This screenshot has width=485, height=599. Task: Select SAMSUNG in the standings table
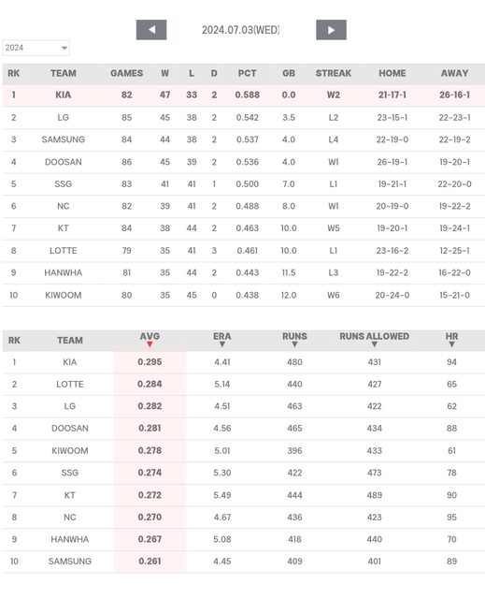64,139
